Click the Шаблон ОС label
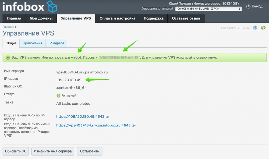Screen dimensions: 269x159 pyautogui.click(x=13, y=86)
